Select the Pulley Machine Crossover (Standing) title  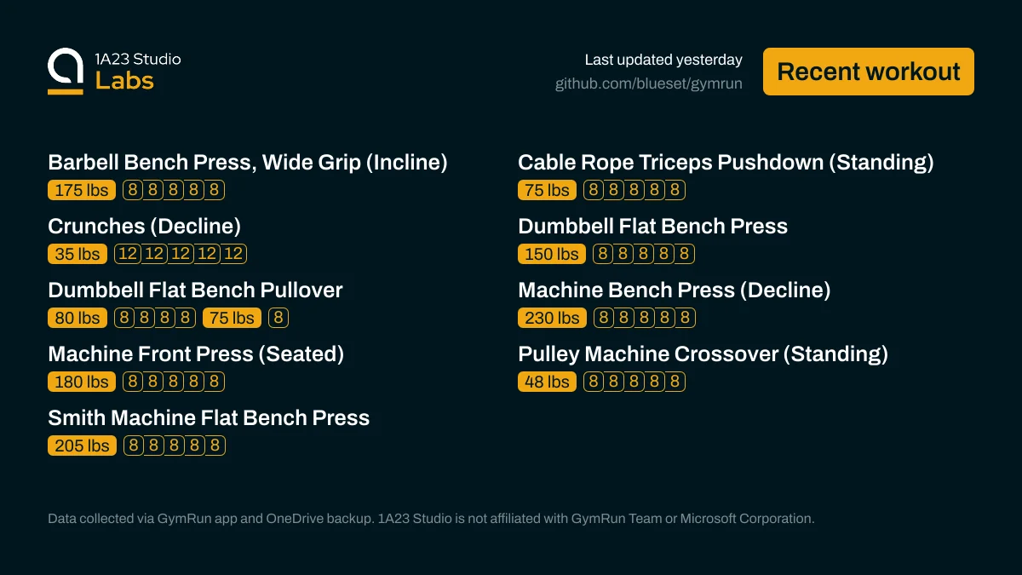(703, 354)
